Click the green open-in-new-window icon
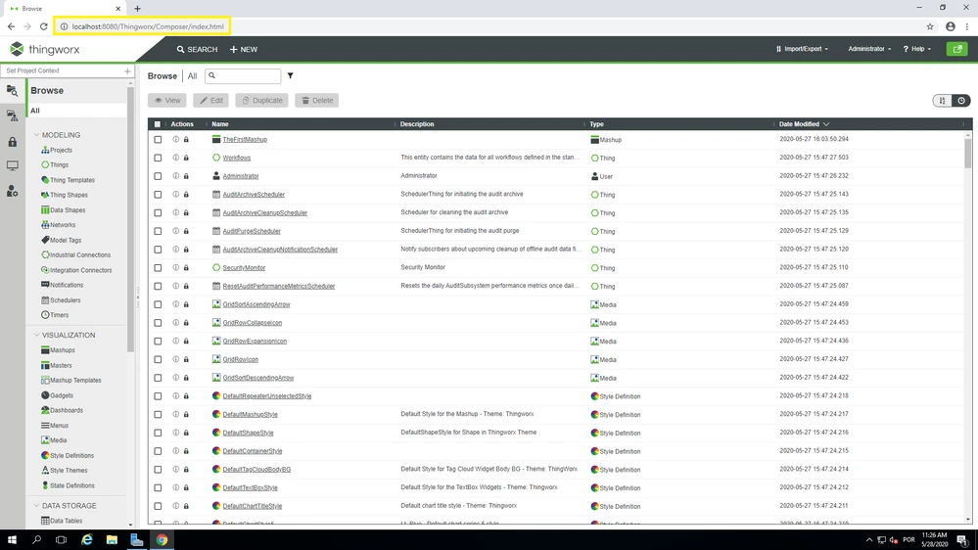 (956, 49)
